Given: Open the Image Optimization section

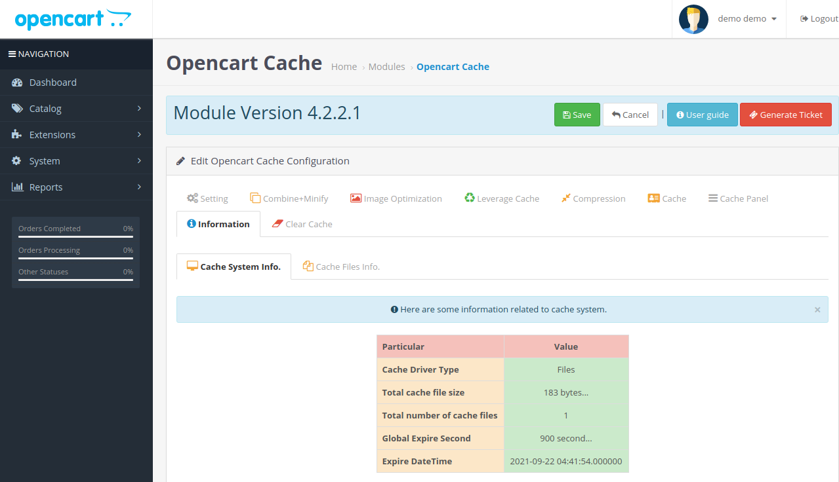Looking at the screenshot, I should coord(396,198).
